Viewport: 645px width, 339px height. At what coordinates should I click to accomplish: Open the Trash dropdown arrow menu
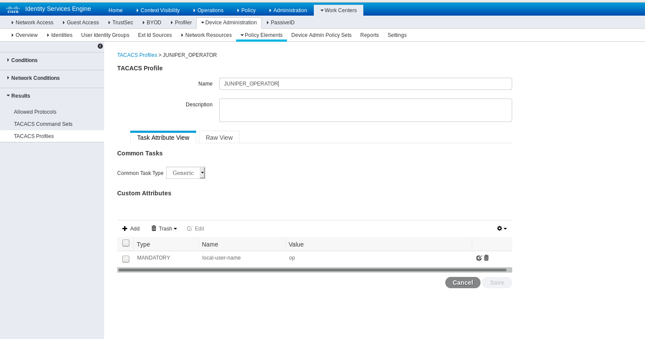click(175, 229)
